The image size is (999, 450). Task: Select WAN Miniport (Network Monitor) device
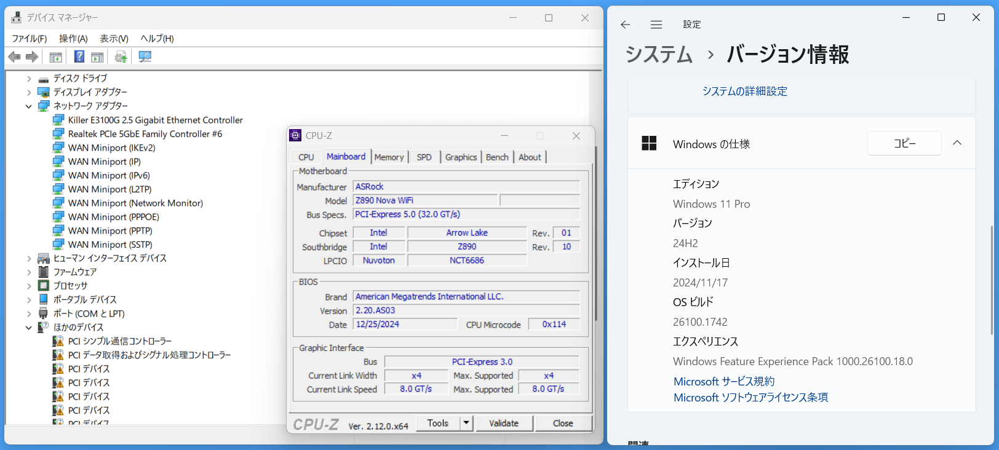[x=135, y=203]
